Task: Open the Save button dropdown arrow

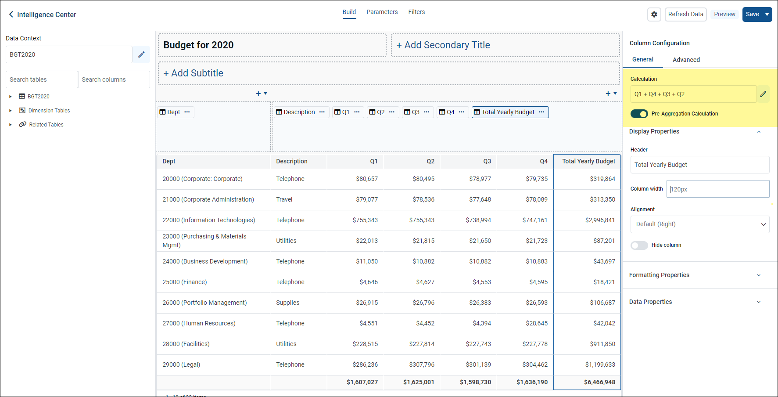Action: tap(767, 14)
